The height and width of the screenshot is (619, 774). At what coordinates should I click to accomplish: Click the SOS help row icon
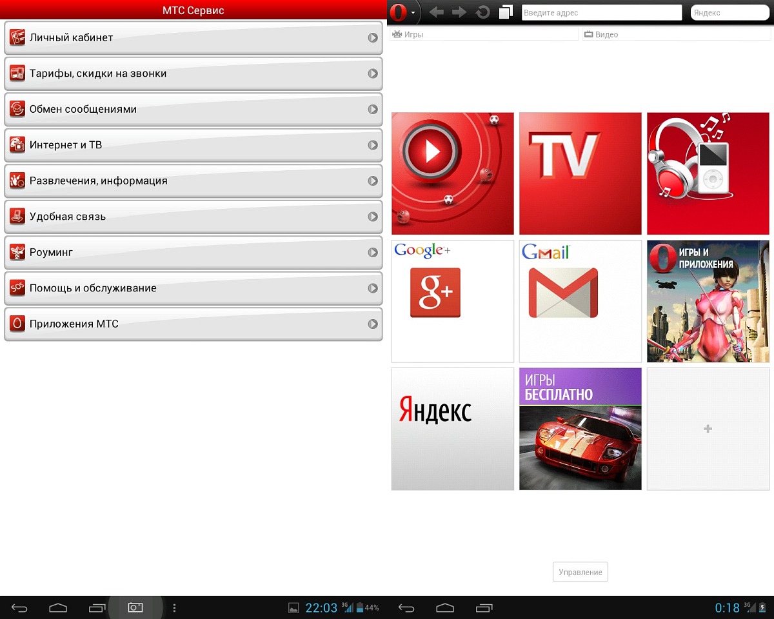17,288
